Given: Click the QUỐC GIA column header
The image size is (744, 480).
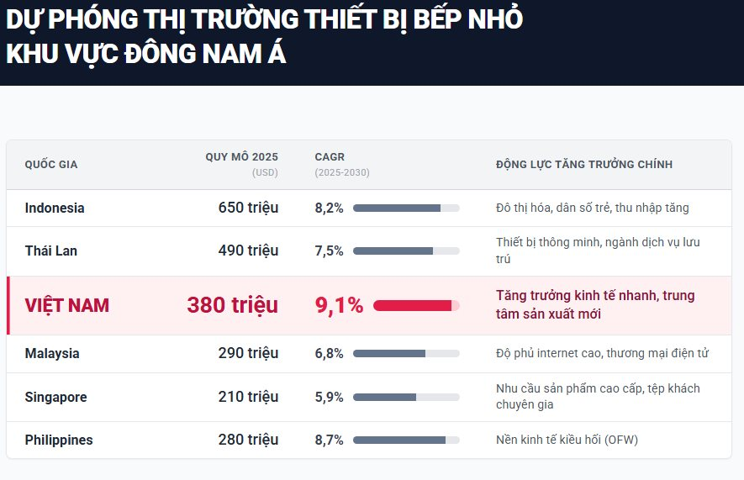Looking at the screenshot, I should coord(51,164).
